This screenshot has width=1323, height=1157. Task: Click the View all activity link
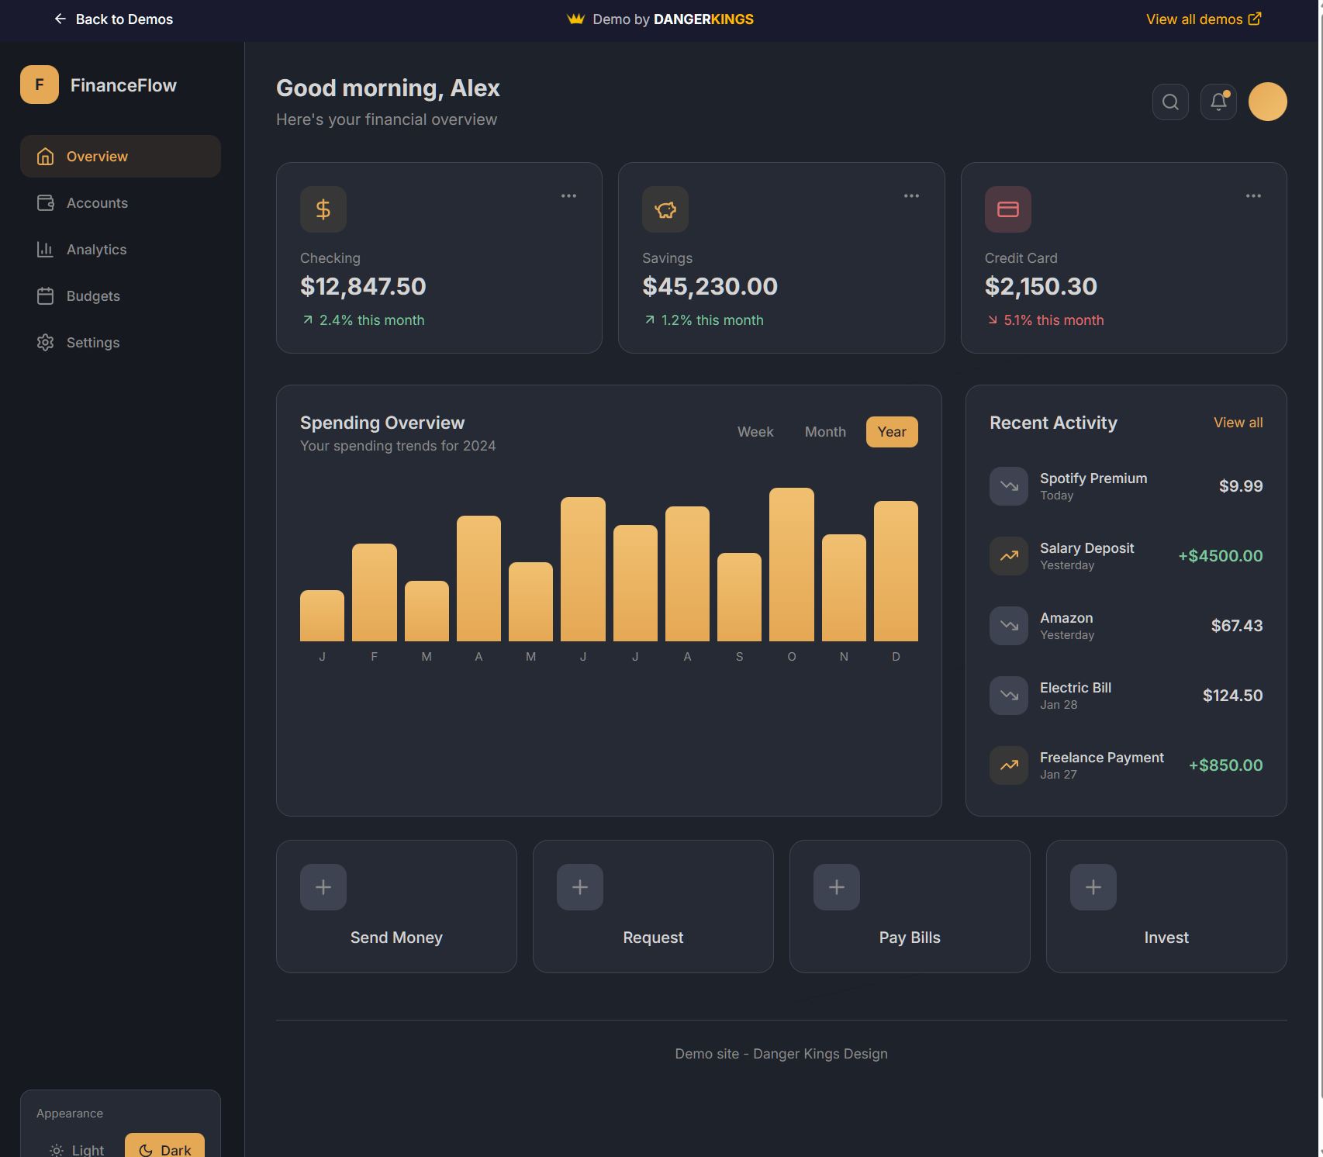[1238, 423]
